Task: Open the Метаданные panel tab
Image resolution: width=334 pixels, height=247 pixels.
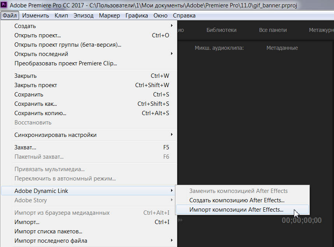Action: tap(282, 48)
